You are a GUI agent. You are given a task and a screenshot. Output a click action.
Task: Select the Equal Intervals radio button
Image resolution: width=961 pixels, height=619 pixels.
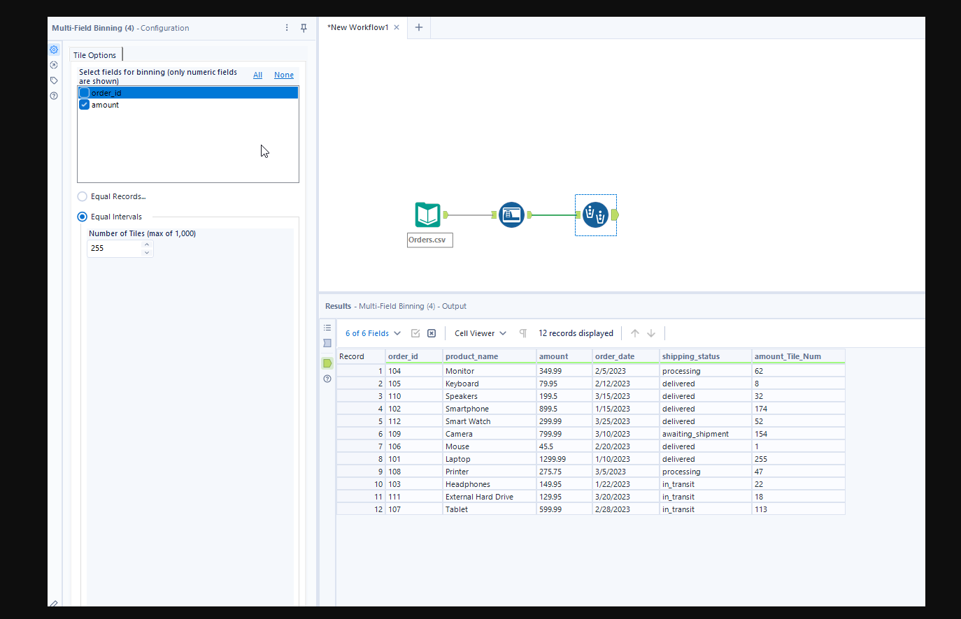click(x=83, y=217)
